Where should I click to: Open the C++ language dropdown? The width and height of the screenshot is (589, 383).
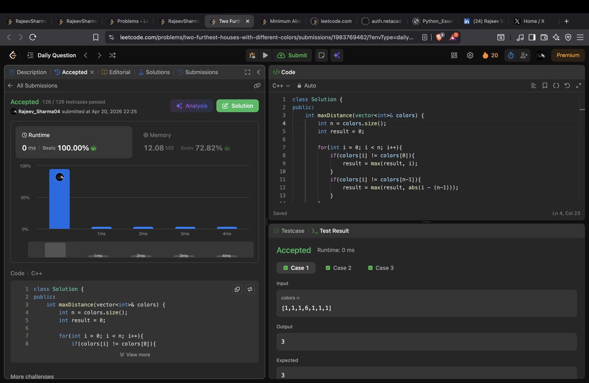[280, 85]
